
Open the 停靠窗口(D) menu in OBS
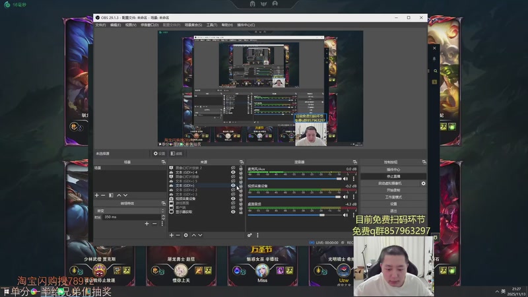point(150,25)
